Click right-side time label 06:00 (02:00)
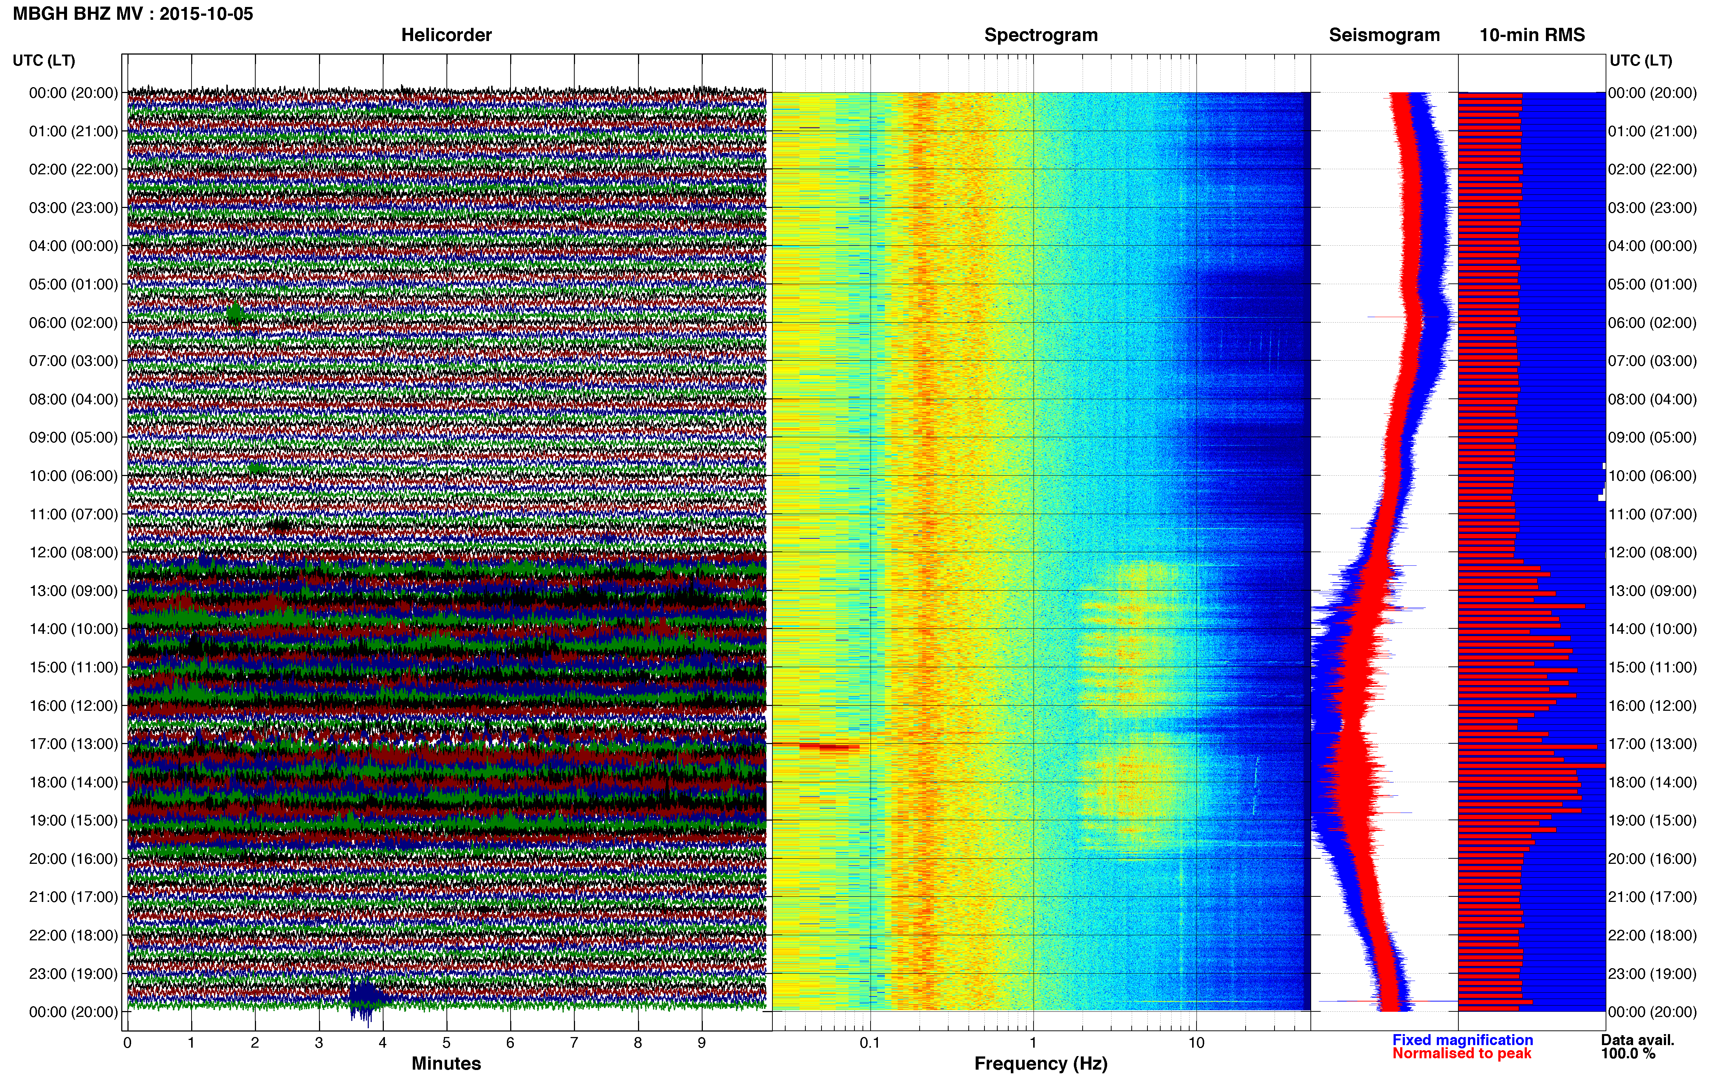The height and width of the screenshot is (1085, 1736). click(x=1653, y=323)
